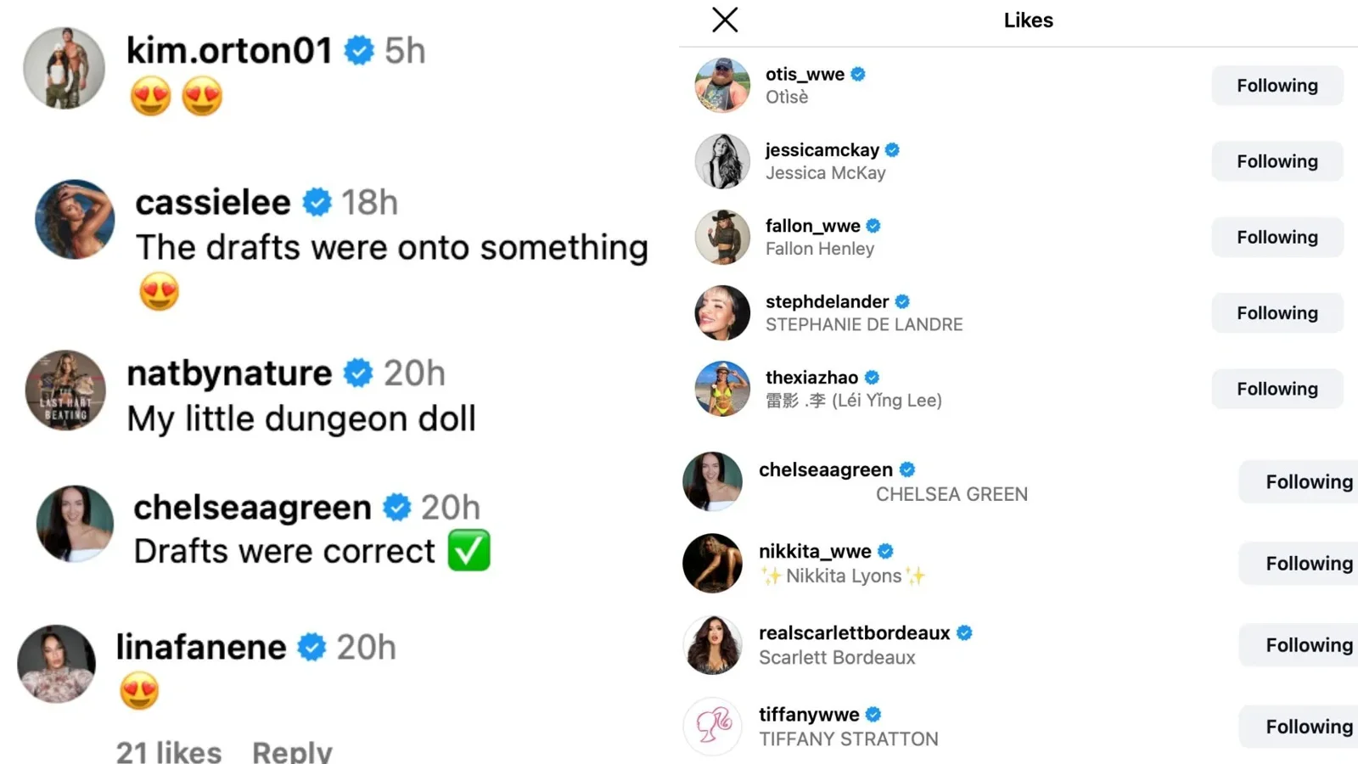Open fallon_wwe username in Likes
This screenshot has height=764, width=1358.
click(x=812, y=226)
